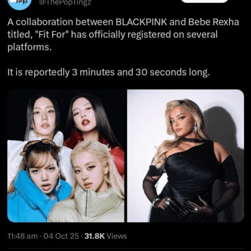The image size is (251, 251).
Task: Select the word BLACKPINK in the tweet
Action: tap(141, 22)
